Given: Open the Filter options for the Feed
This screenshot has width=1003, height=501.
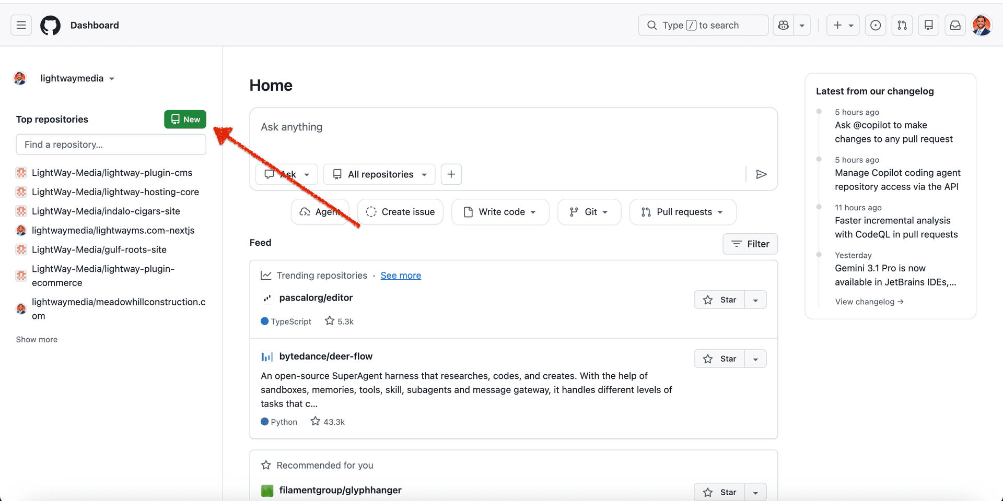Looking at the screenshot, I should point(750,244).
